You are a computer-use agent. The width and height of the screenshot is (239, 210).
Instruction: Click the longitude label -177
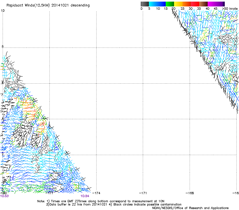pyautogui.click(x=49, y=193)
